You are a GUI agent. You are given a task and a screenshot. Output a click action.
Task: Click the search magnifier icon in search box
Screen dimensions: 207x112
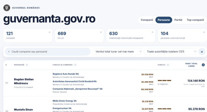[x=9, y=52]
